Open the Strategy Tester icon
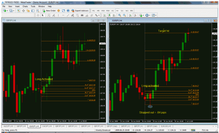 (x=37, y=11)
